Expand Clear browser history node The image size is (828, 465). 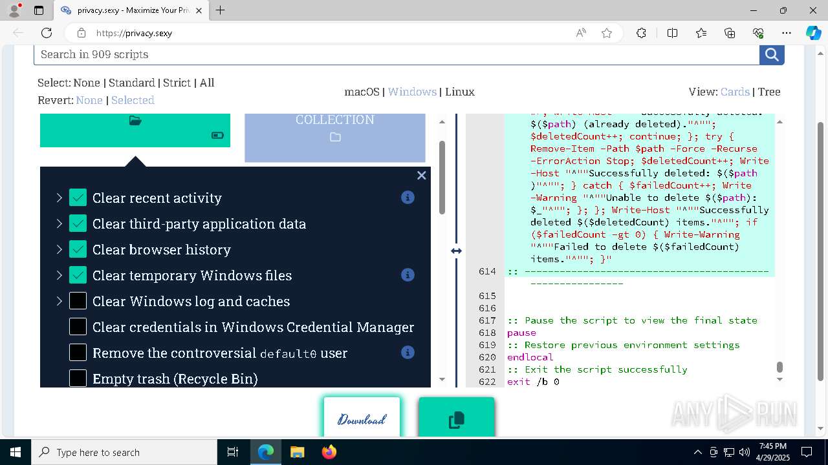pyautogui.click(x=59, y=249)
